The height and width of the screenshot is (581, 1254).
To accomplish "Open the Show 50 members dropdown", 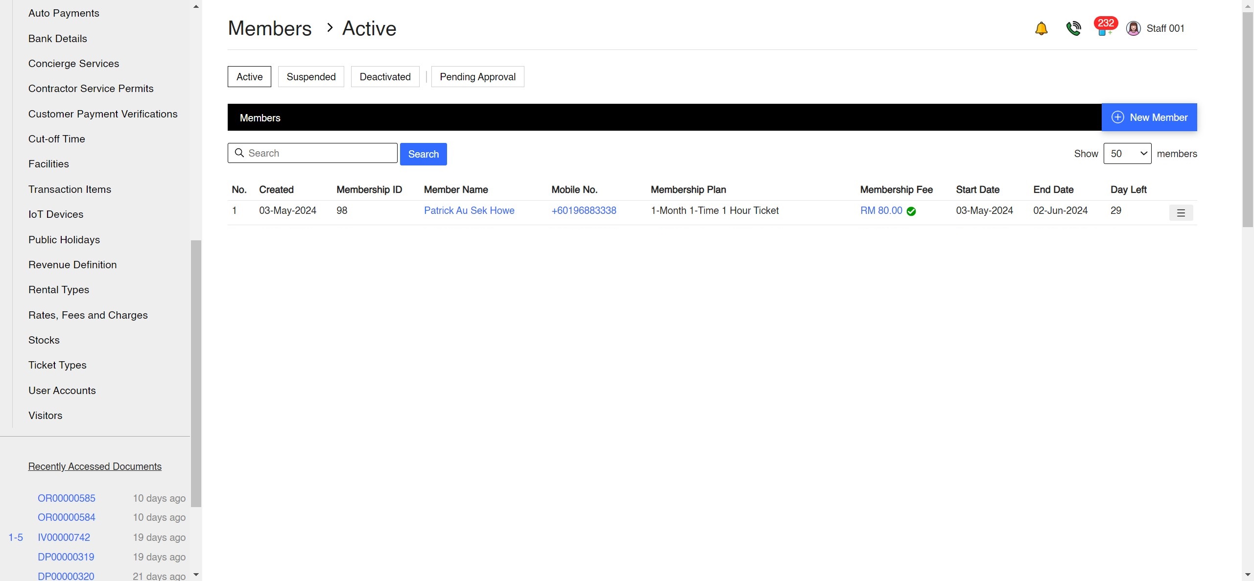I will point(1128,153).
